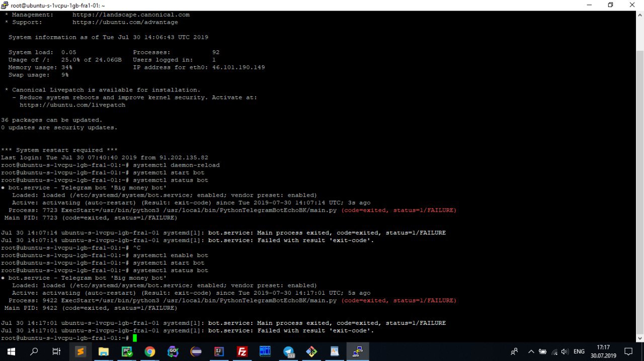Click the 'https://landscape.canonical.com' URL text

(x=131, y=15)
